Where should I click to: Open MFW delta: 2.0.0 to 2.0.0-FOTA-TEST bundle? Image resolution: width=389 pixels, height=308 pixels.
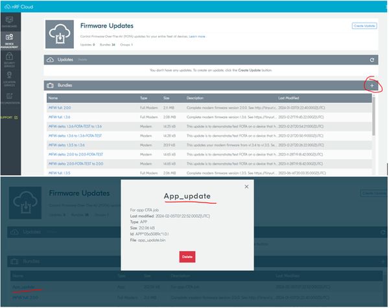click(x=76, y=154)
